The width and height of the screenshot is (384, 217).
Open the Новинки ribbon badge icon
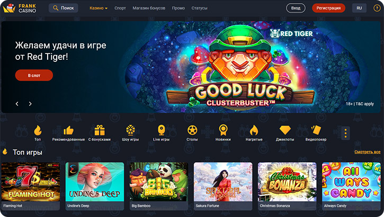(x=223, y=130)
